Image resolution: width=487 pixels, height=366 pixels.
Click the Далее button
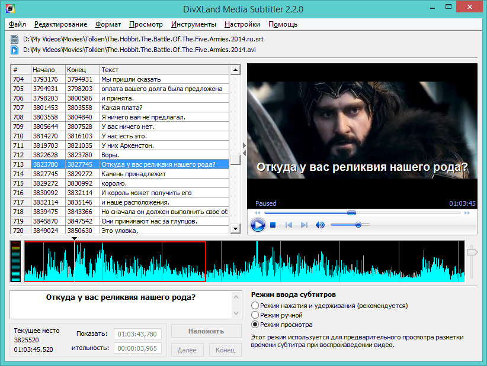(187, 350)
